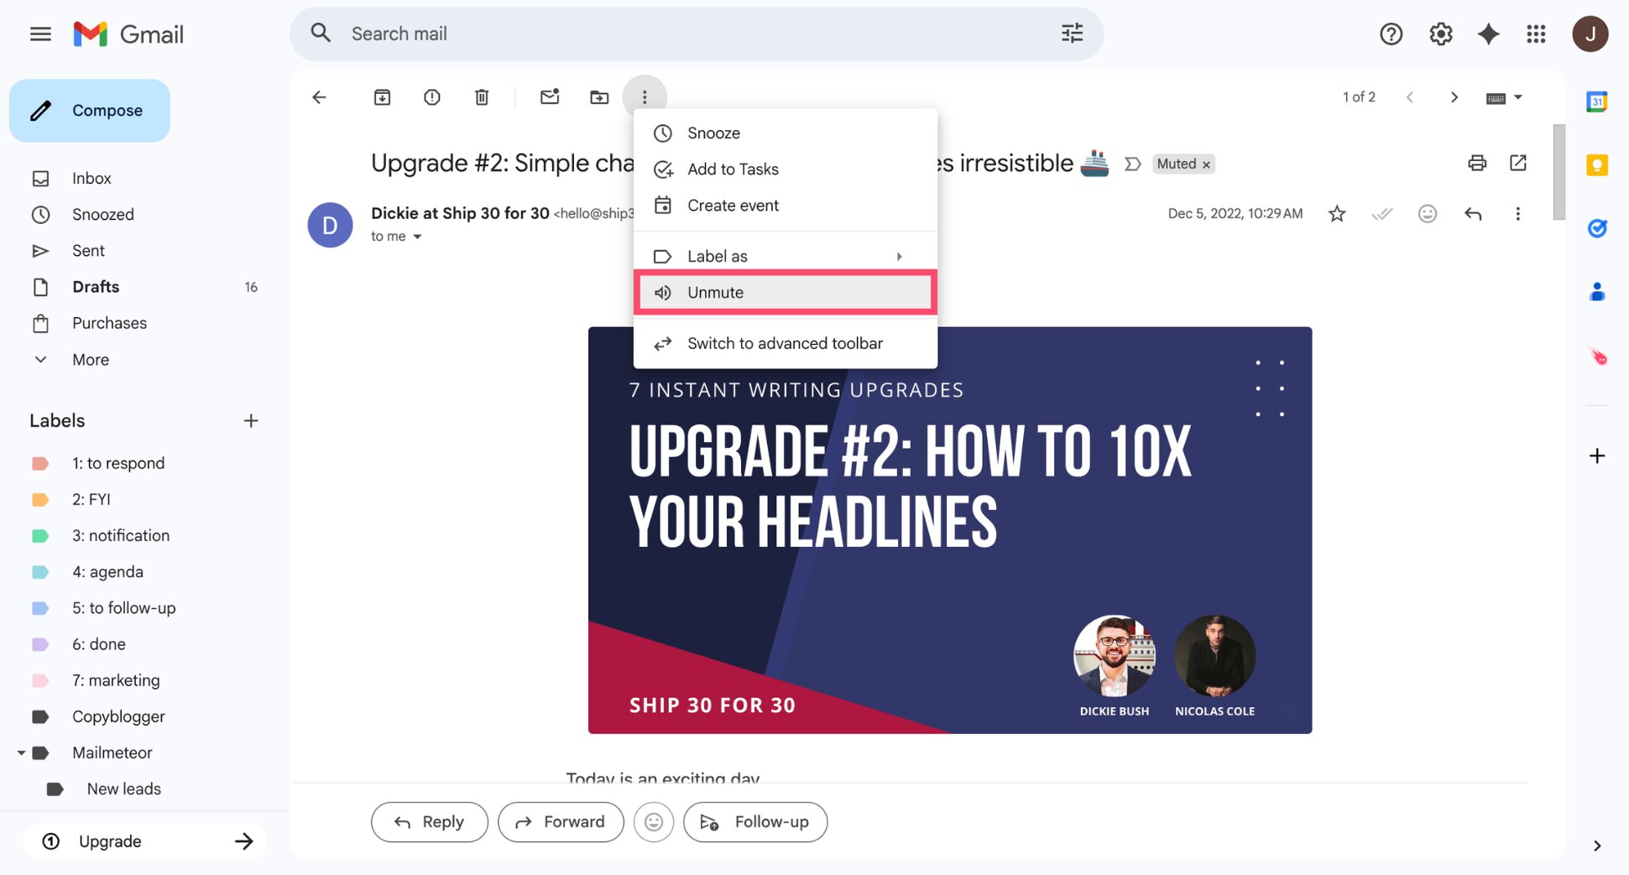The image size is (1629, 875).
Task: Click the Reply button
Action: point(429,822)
